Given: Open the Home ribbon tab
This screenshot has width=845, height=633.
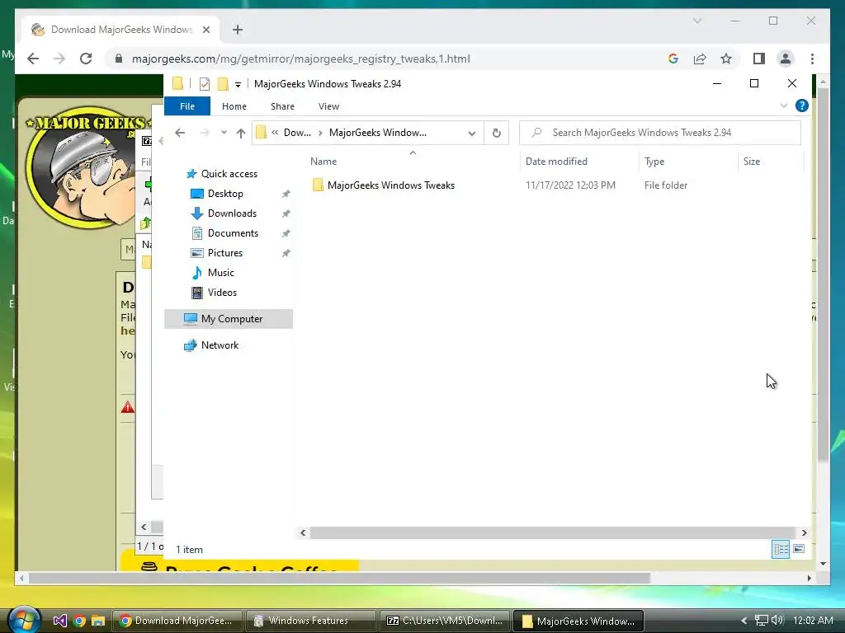Looking at the screenshot, I should pyautogui.click(x=234, y=106).
